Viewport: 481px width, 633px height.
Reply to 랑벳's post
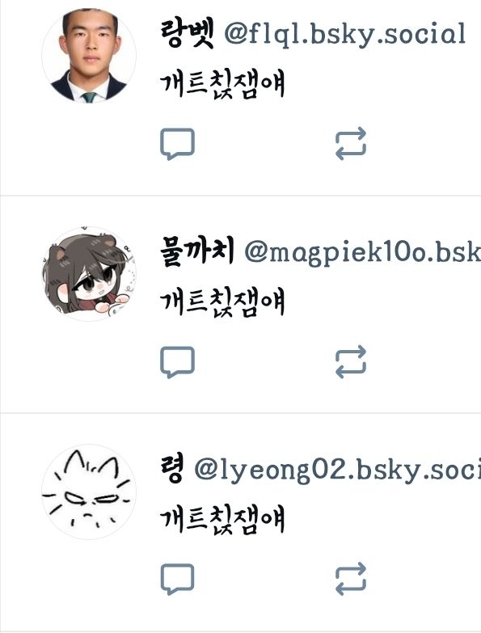[x=177, y=144]
